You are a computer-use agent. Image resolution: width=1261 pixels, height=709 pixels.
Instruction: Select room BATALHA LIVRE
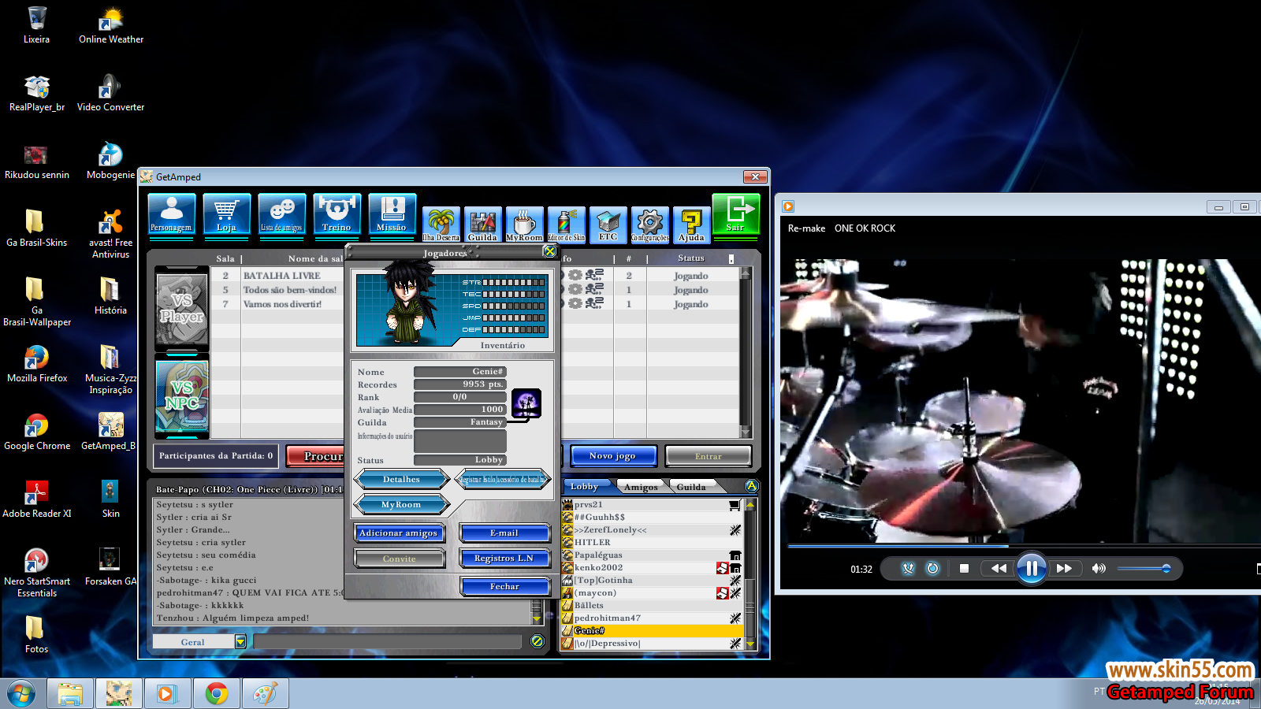click(x=281, y=276)
